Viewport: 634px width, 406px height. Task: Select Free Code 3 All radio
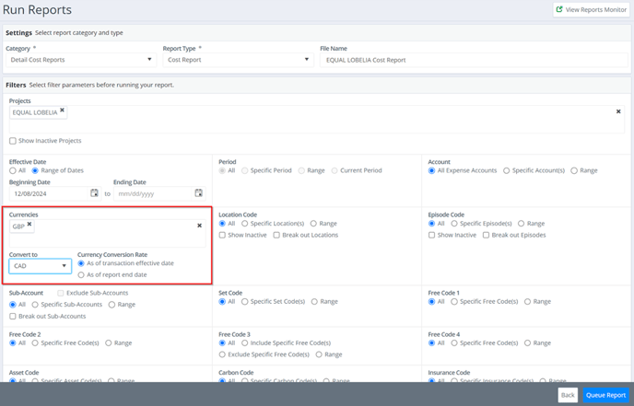click(222, 343)
